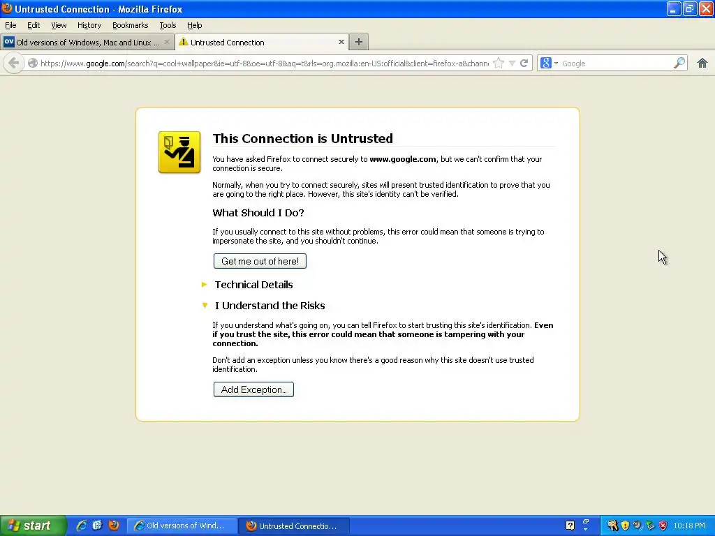Click the yellow untrusted connection officer icon
This screenshot has width=715, height=536.
[179, 152]
